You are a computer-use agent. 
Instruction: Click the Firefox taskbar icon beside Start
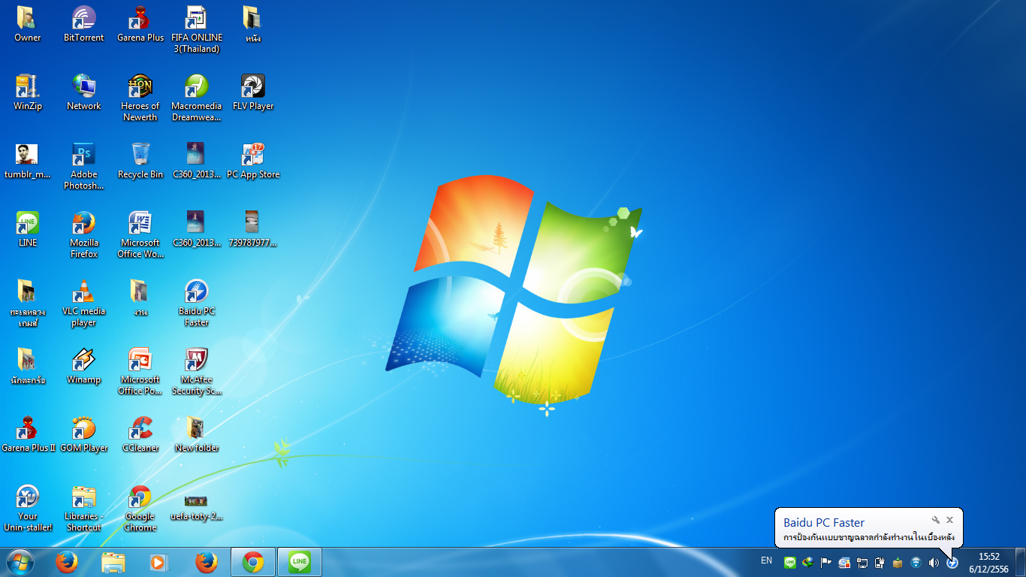click(67, 562)
